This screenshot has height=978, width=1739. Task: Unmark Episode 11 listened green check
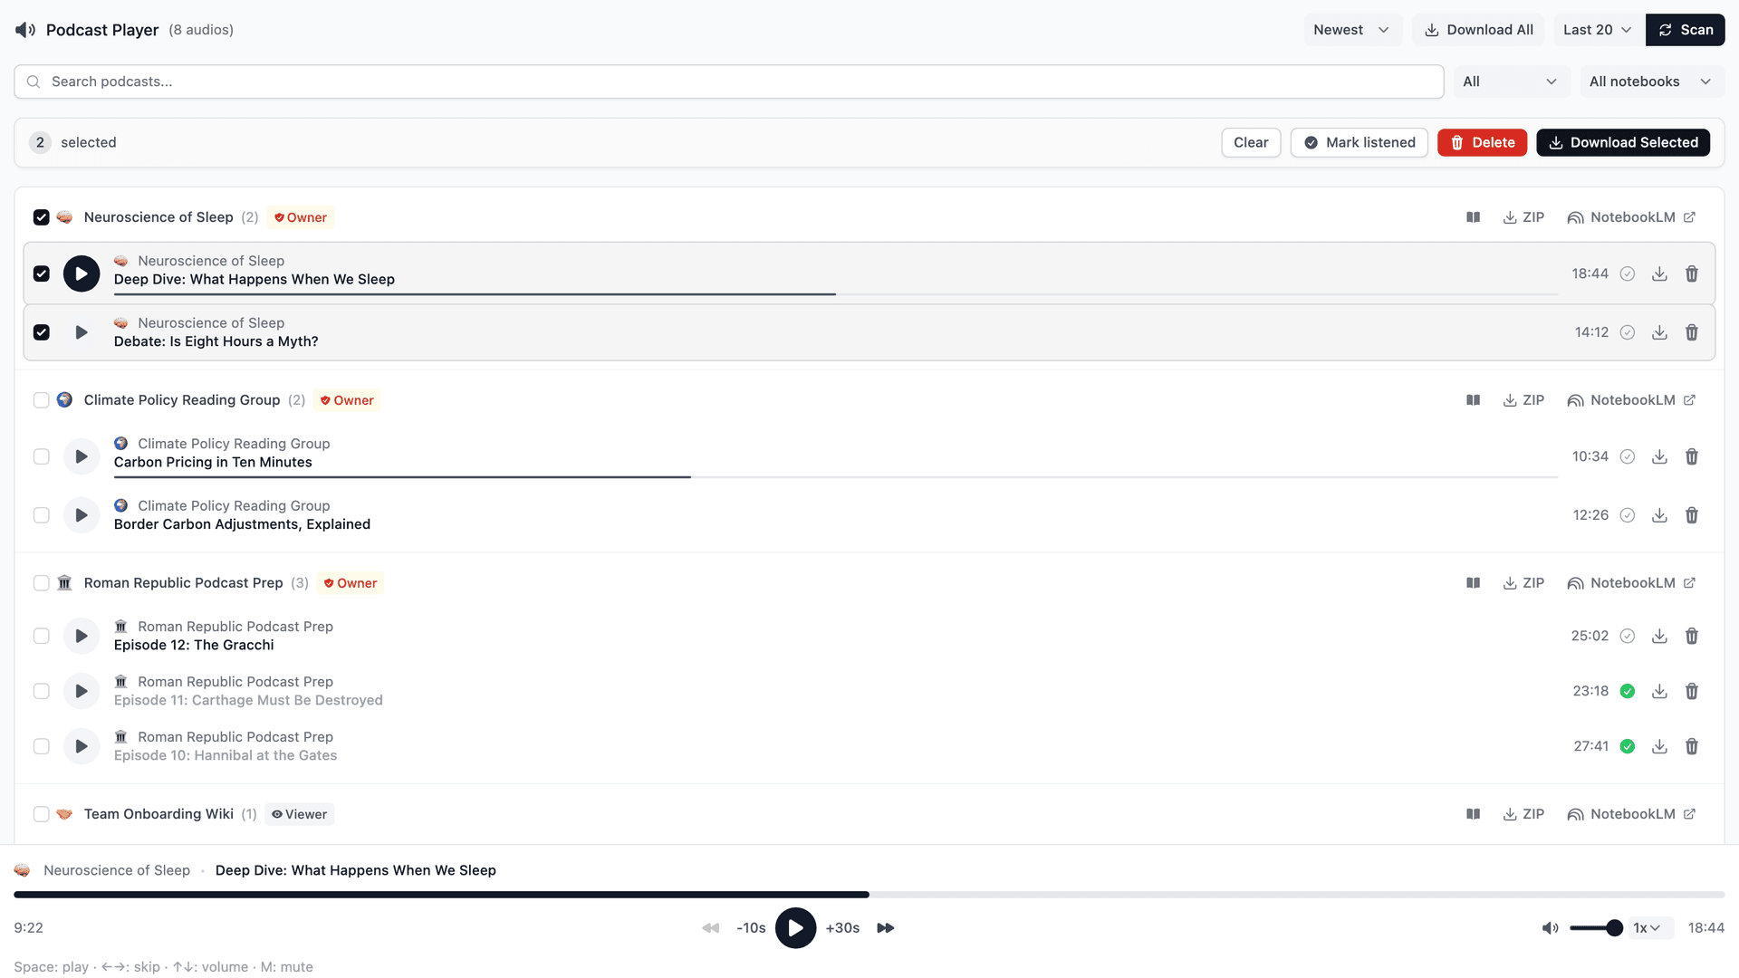[x=1628, y=691]
